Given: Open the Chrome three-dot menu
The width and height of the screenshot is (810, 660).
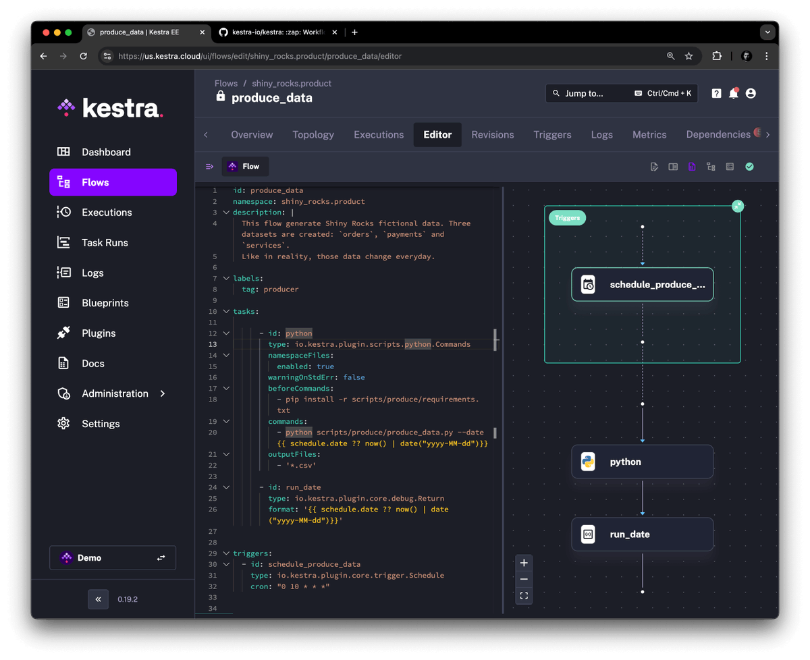Looking at the screenshot, I should point(766,56).
